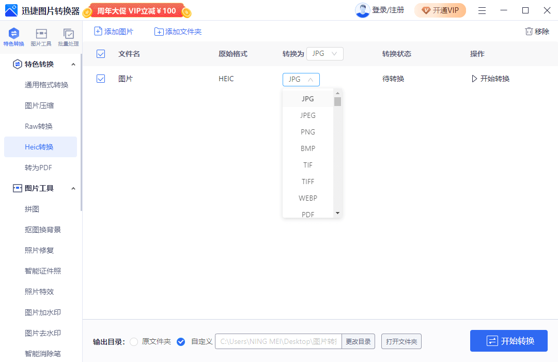Viewport: 558px width, 362px height.
Task: Open 照片特效 in sidebar
Action: pyautogui.click(x=39, y=292)
